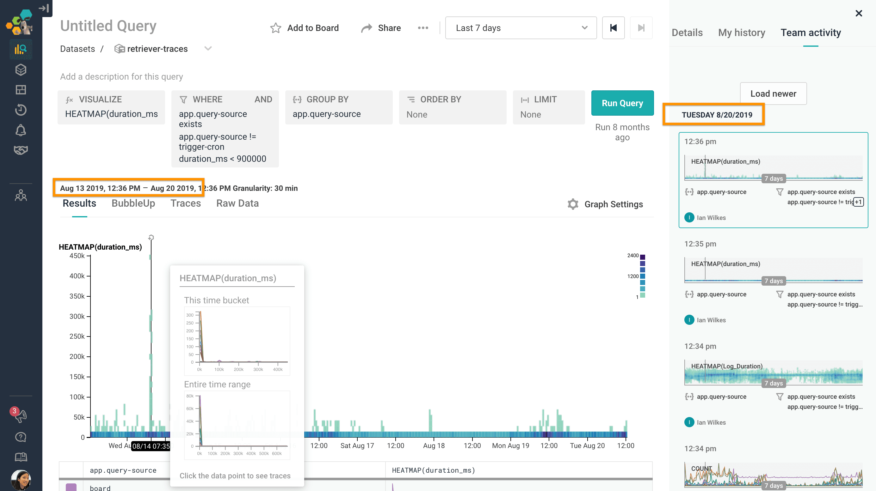
Task: Open the Datasets cube icon in sidebar
Action: tap(21, 70)
